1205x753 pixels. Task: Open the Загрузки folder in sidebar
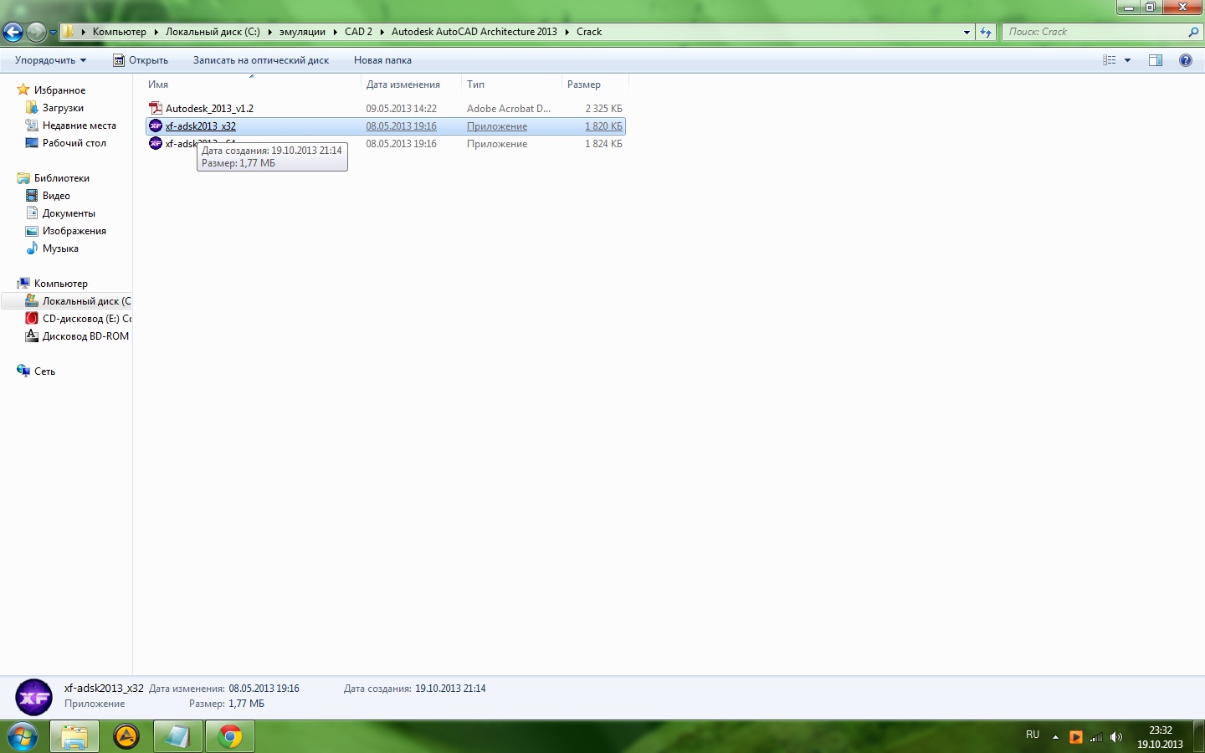coord(63,108)
